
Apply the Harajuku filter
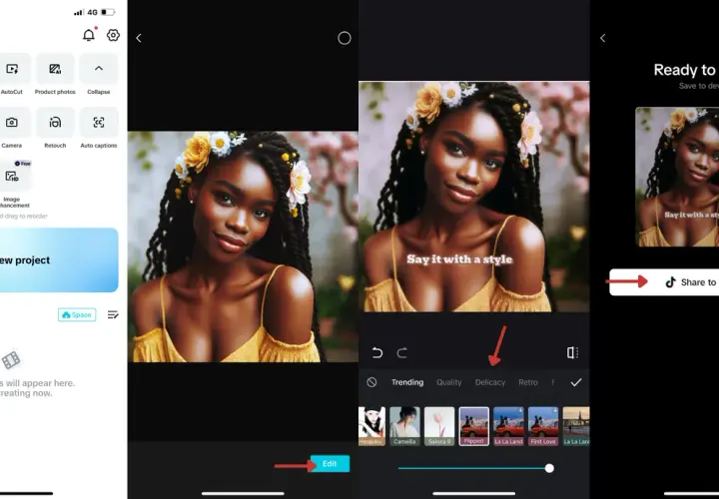pyautogui.click(x=371, y=426)
